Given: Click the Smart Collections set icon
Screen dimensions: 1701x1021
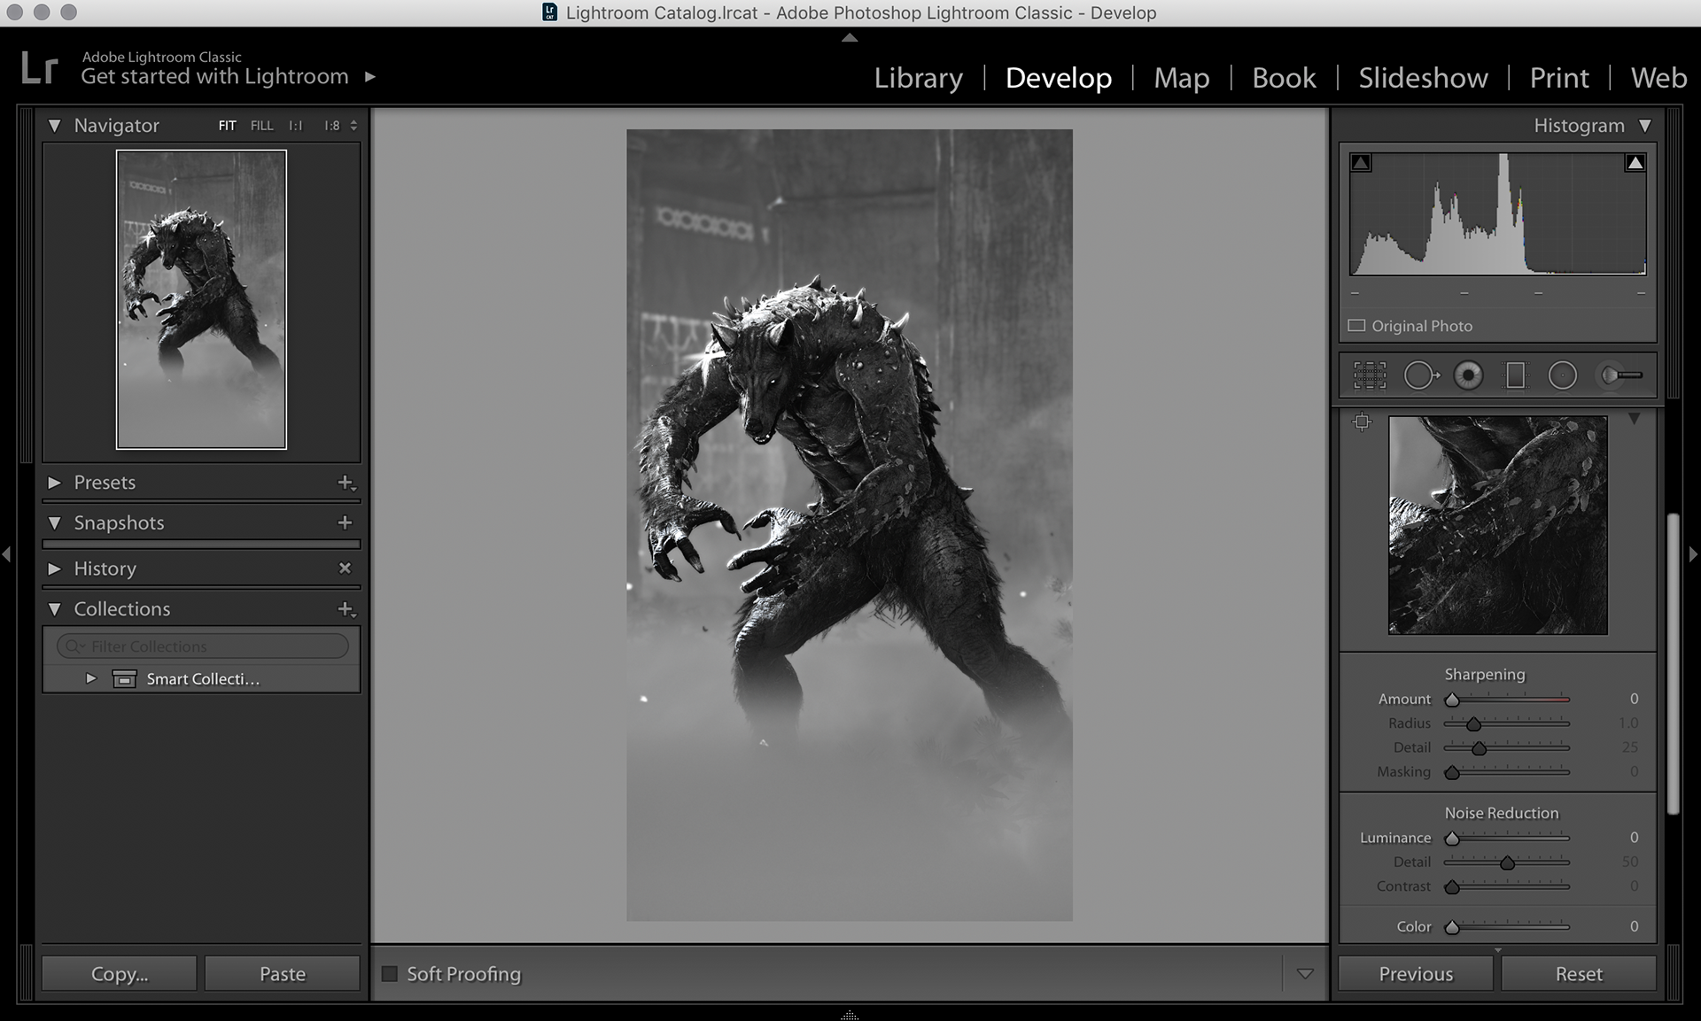Looking at the screenshot, I should pyautogui.click(x=124, y=679).
